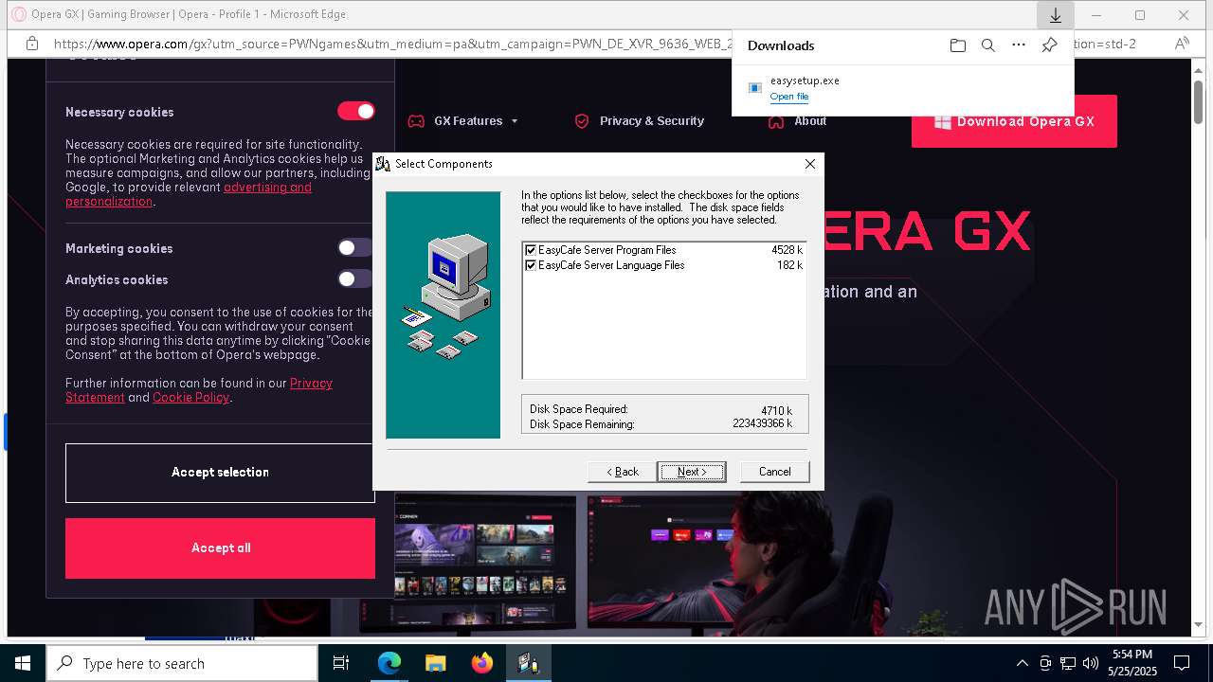Select Disk Space Required text

click(x=578, y=409)
